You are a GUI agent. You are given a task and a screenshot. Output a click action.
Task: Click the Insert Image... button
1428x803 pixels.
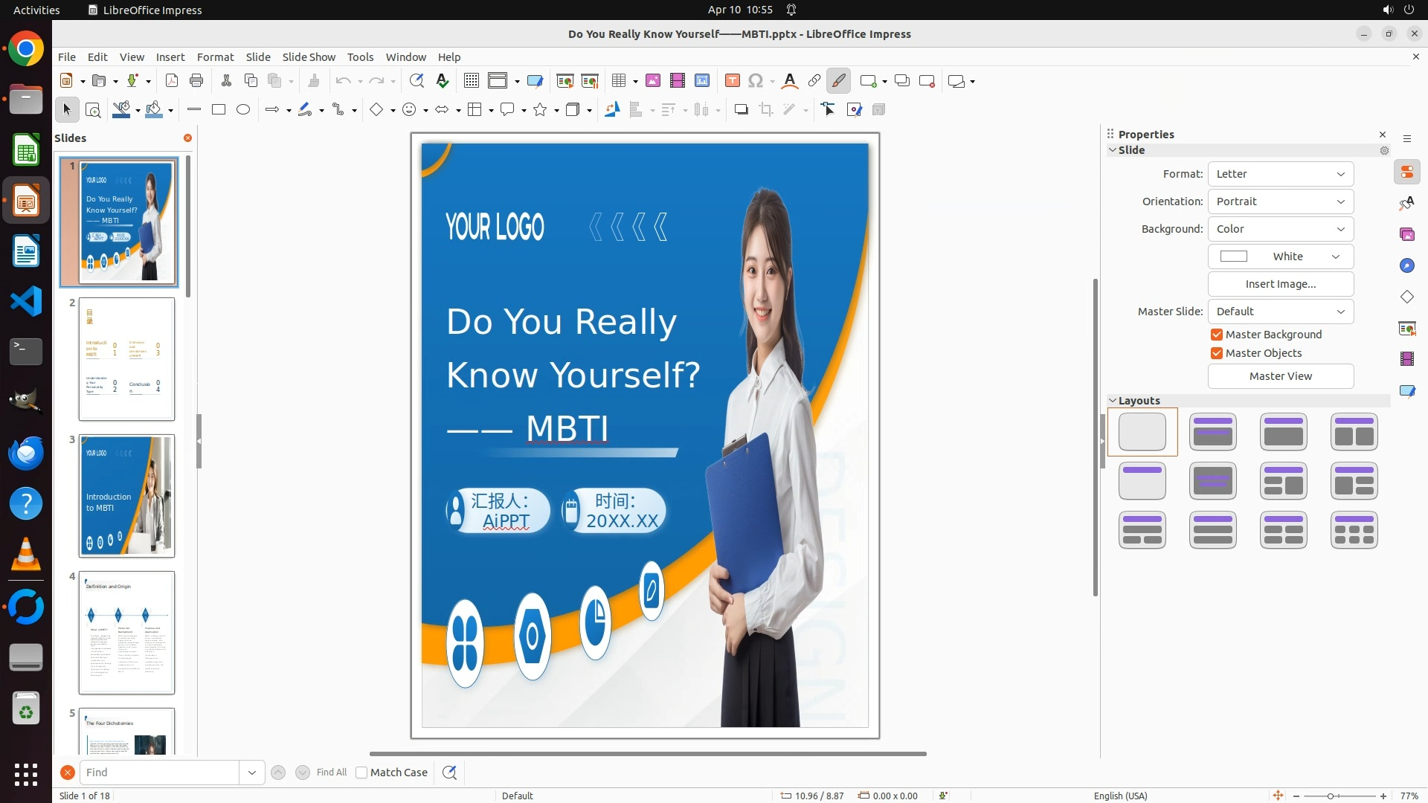1280,284
